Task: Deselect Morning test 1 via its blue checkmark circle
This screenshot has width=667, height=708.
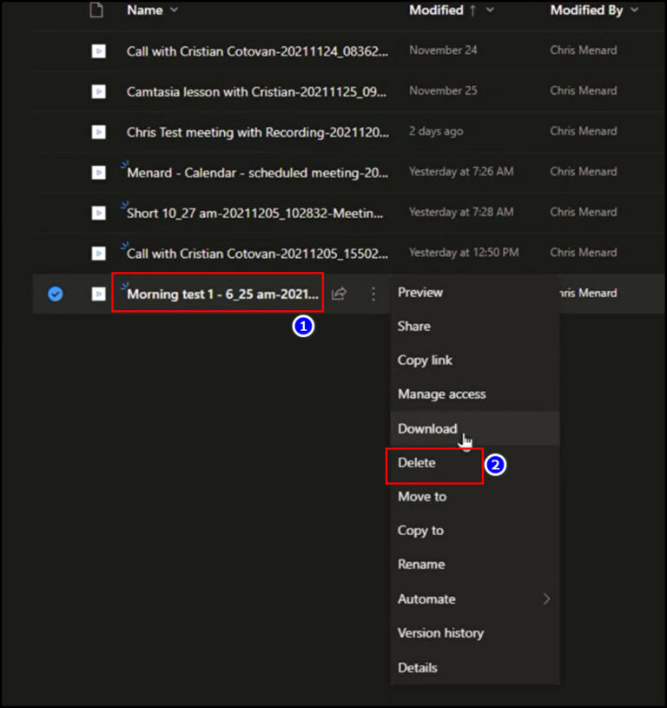Action: point(55,294)
